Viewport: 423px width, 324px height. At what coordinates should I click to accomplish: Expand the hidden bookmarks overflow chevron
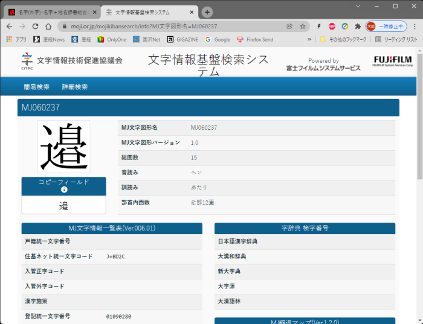pyautogui.click(x=309, y=39)
